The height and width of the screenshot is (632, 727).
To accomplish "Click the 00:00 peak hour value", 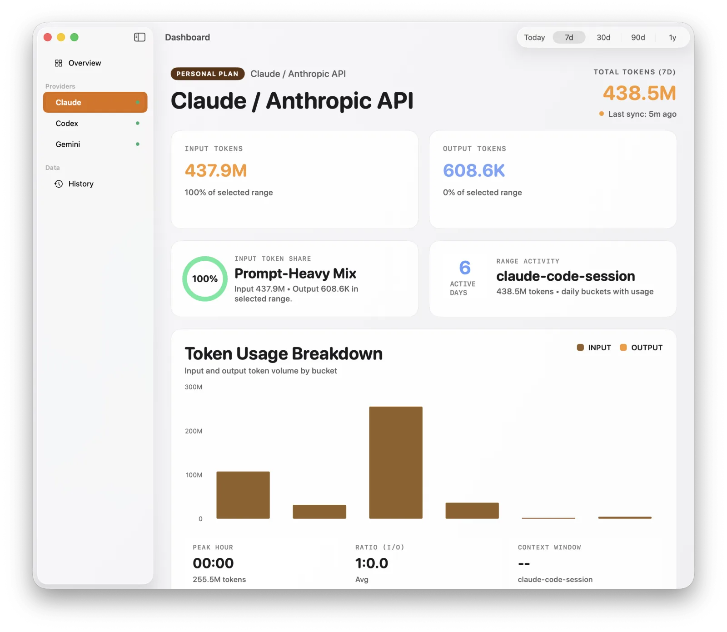I will pos(213,563).
